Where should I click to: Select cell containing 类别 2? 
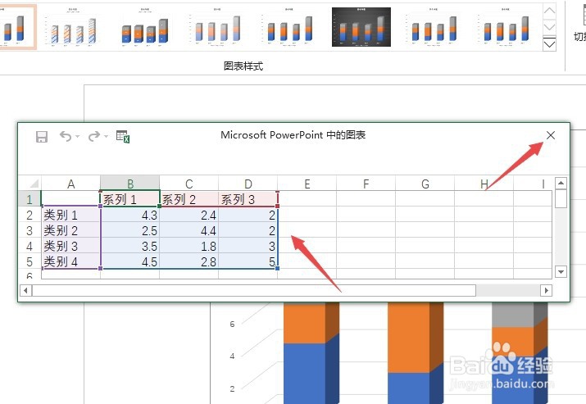click(70, 230)
